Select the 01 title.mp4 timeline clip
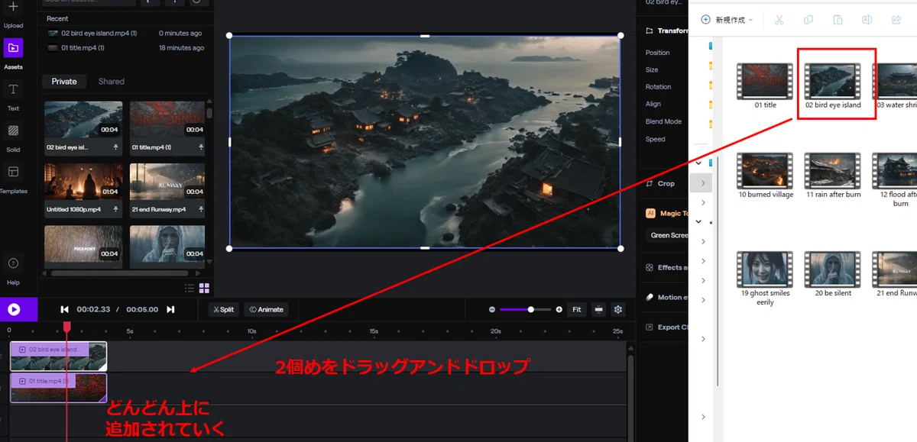 [58, 388]
